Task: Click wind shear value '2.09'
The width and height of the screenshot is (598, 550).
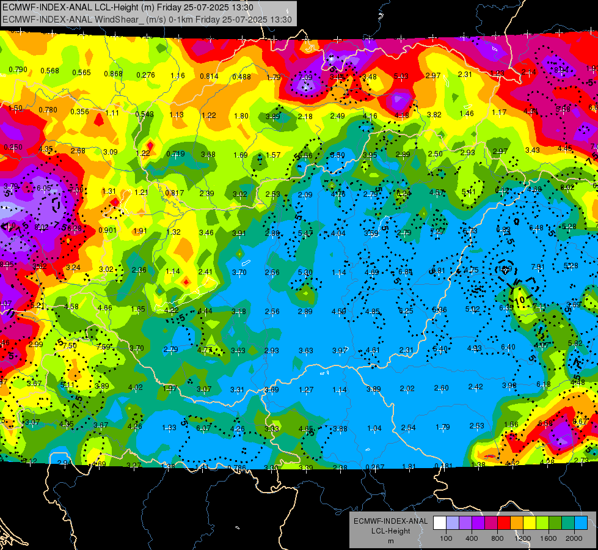Action: pyautogui.click(x=305, y=195)
